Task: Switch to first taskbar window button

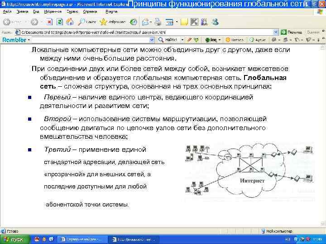Action: pos(82,239)
